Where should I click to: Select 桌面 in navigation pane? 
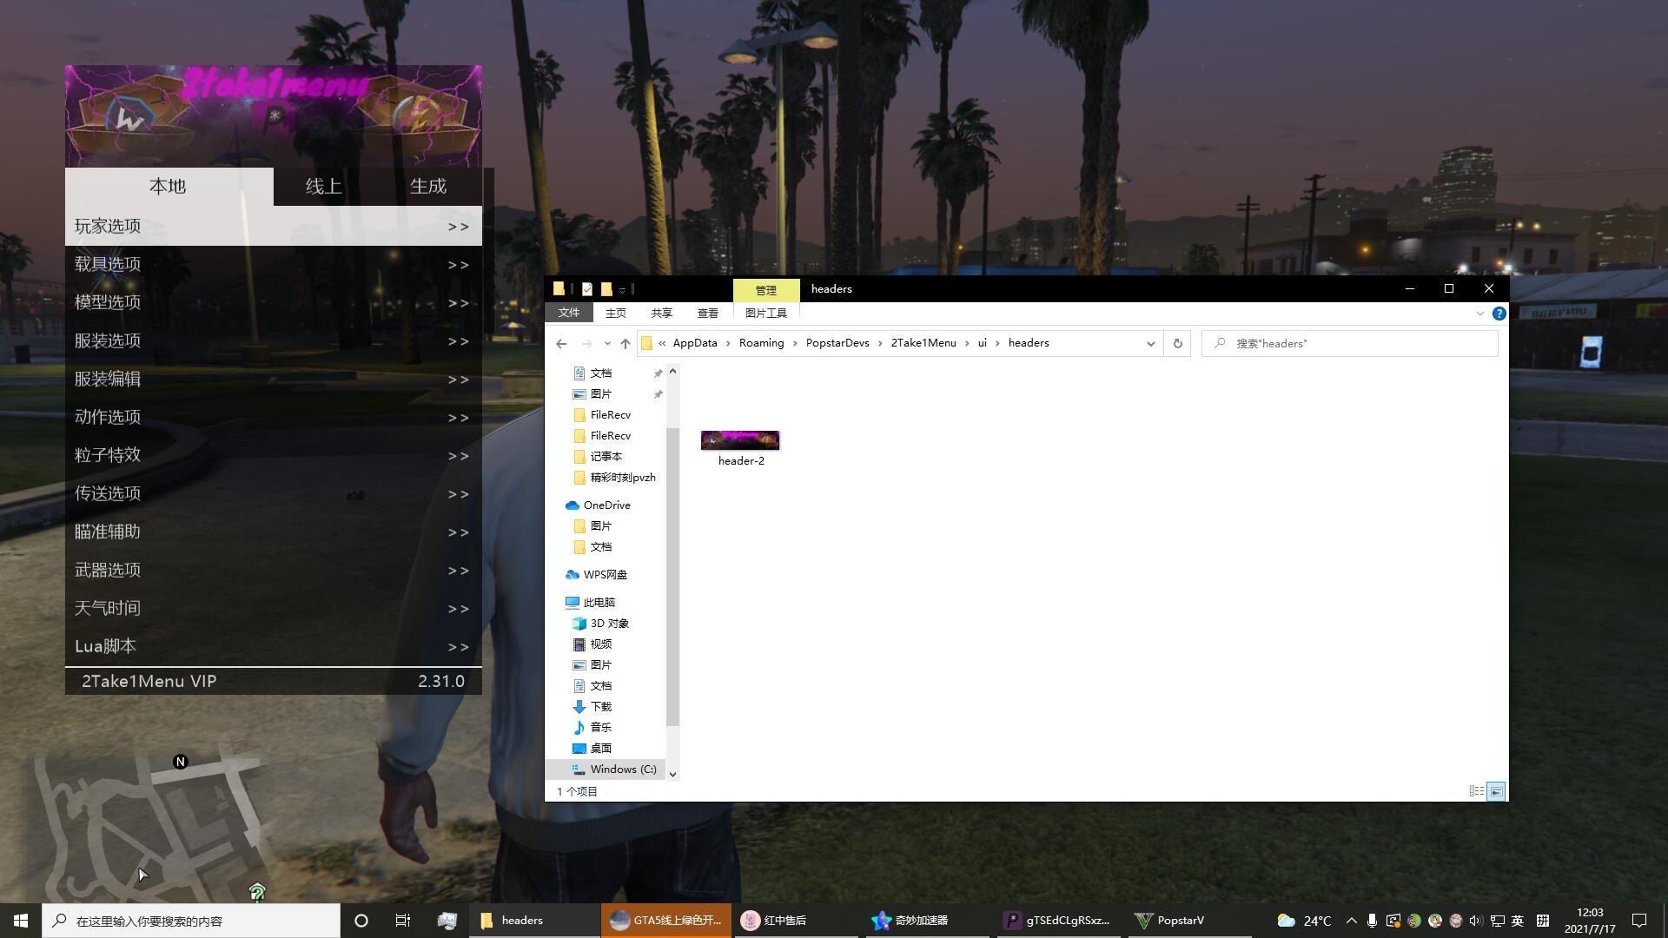tap(601, 749)
